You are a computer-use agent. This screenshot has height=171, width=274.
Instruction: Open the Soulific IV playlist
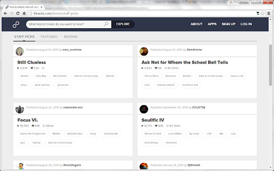(x=153, y=120)
